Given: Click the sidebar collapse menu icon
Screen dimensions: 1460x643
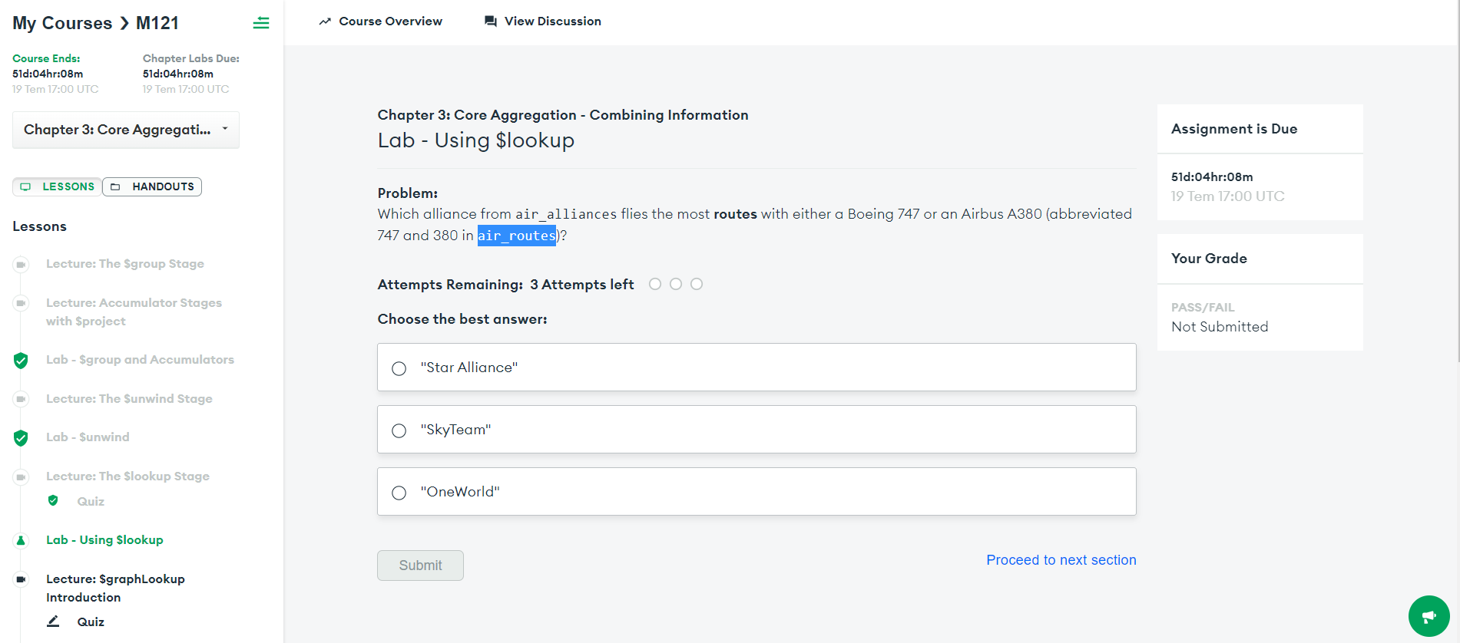Looking at the screenshot, I should click(261, 23).
